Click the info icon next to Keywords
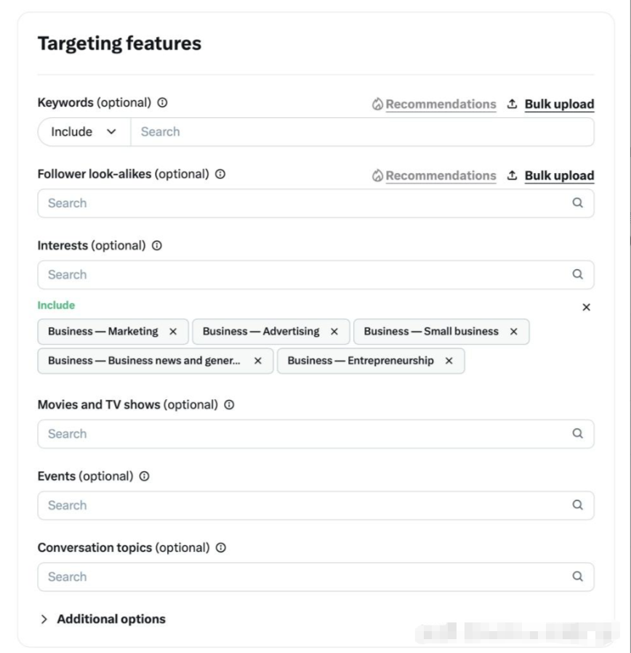 point(162,103)
